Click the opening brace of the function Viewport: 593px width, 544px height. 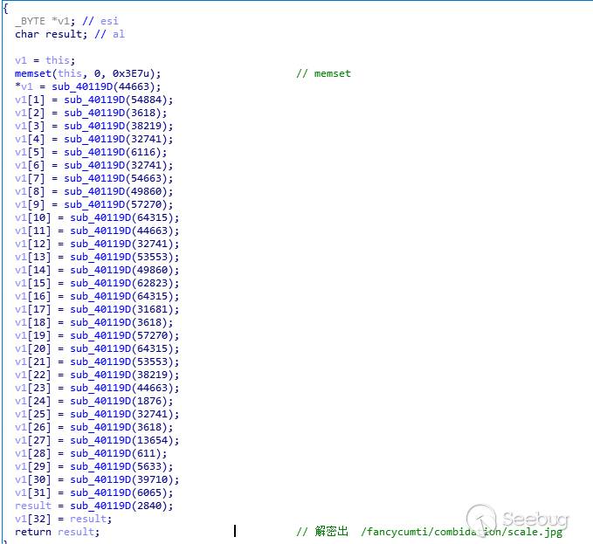[x=5, y=9]
